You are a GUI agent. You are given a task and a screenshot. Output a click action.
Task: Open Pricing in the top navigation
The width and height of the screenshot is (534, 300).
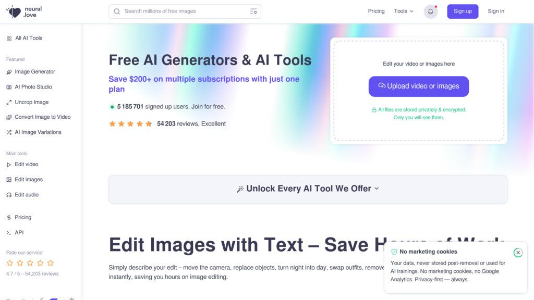(376, 11)
